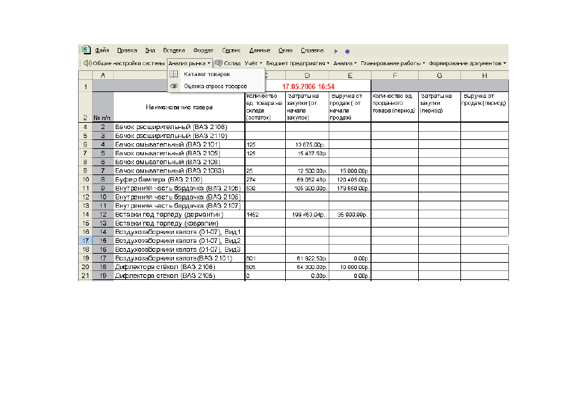Open the Данные menu
Viewport: 571px width, 402px height.
260,50
